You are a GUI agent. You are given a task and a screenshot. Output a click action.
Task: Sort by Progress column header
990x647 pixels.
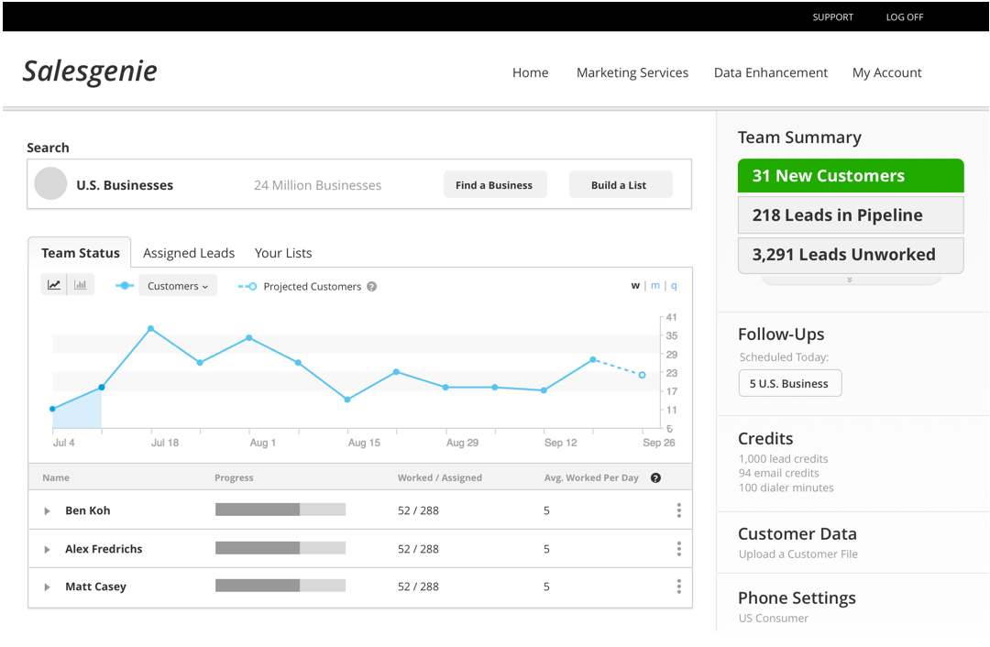pos(234,477)
